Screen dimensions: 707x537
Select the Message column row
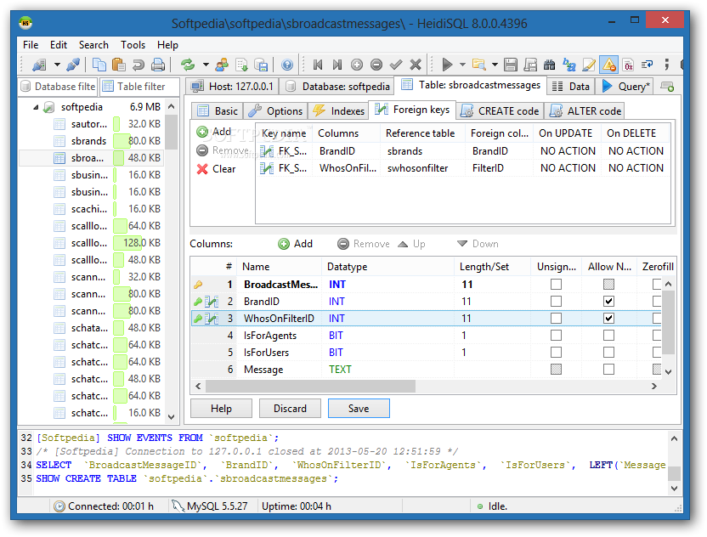pos(426,370)
